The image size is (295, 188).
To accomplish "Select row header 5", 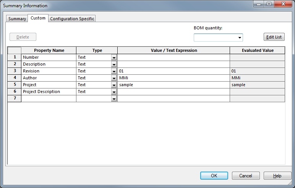I will coord(15,85).
